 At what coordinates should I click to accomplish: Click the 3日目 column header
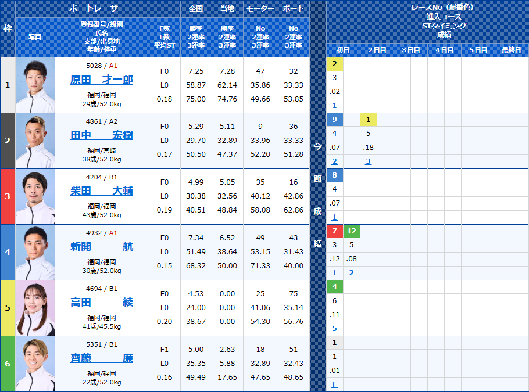(410, 50)
